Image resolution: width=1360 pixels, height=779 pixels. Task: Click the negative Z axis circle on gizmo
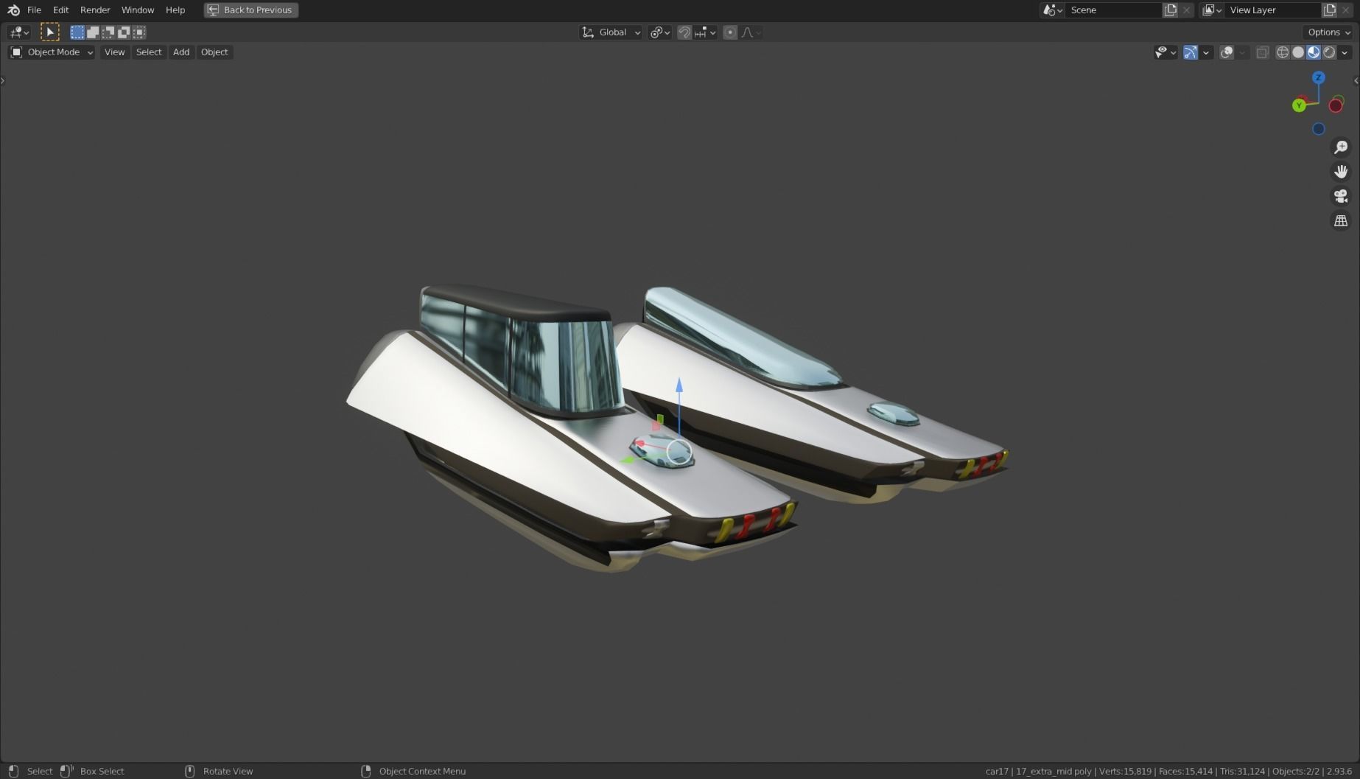(x=1319, y=129)
